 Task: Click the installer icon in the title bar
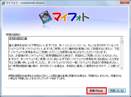click(x=3, y=3)
